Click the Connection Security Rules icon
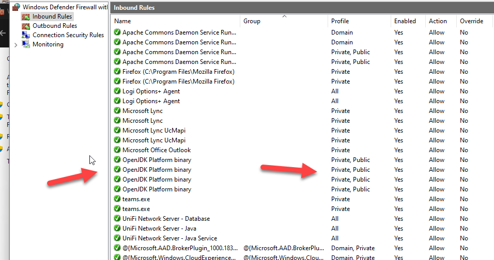 25,35
